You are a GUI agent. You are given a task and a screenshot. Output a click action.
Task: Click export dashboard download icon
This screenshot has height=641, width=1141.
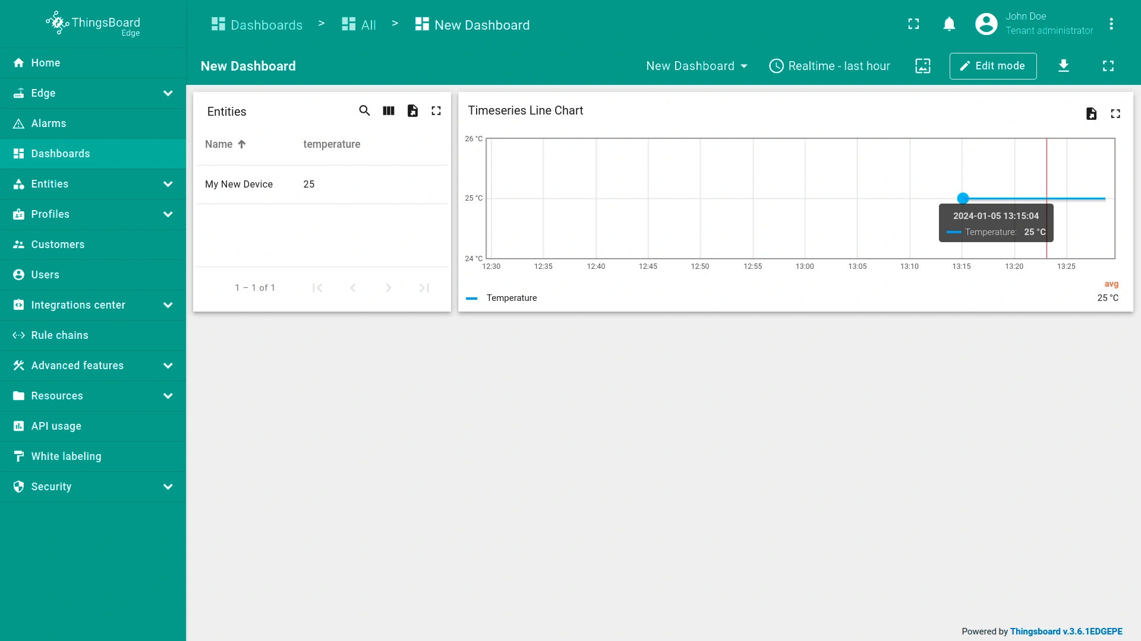(x=1064, y=66)
